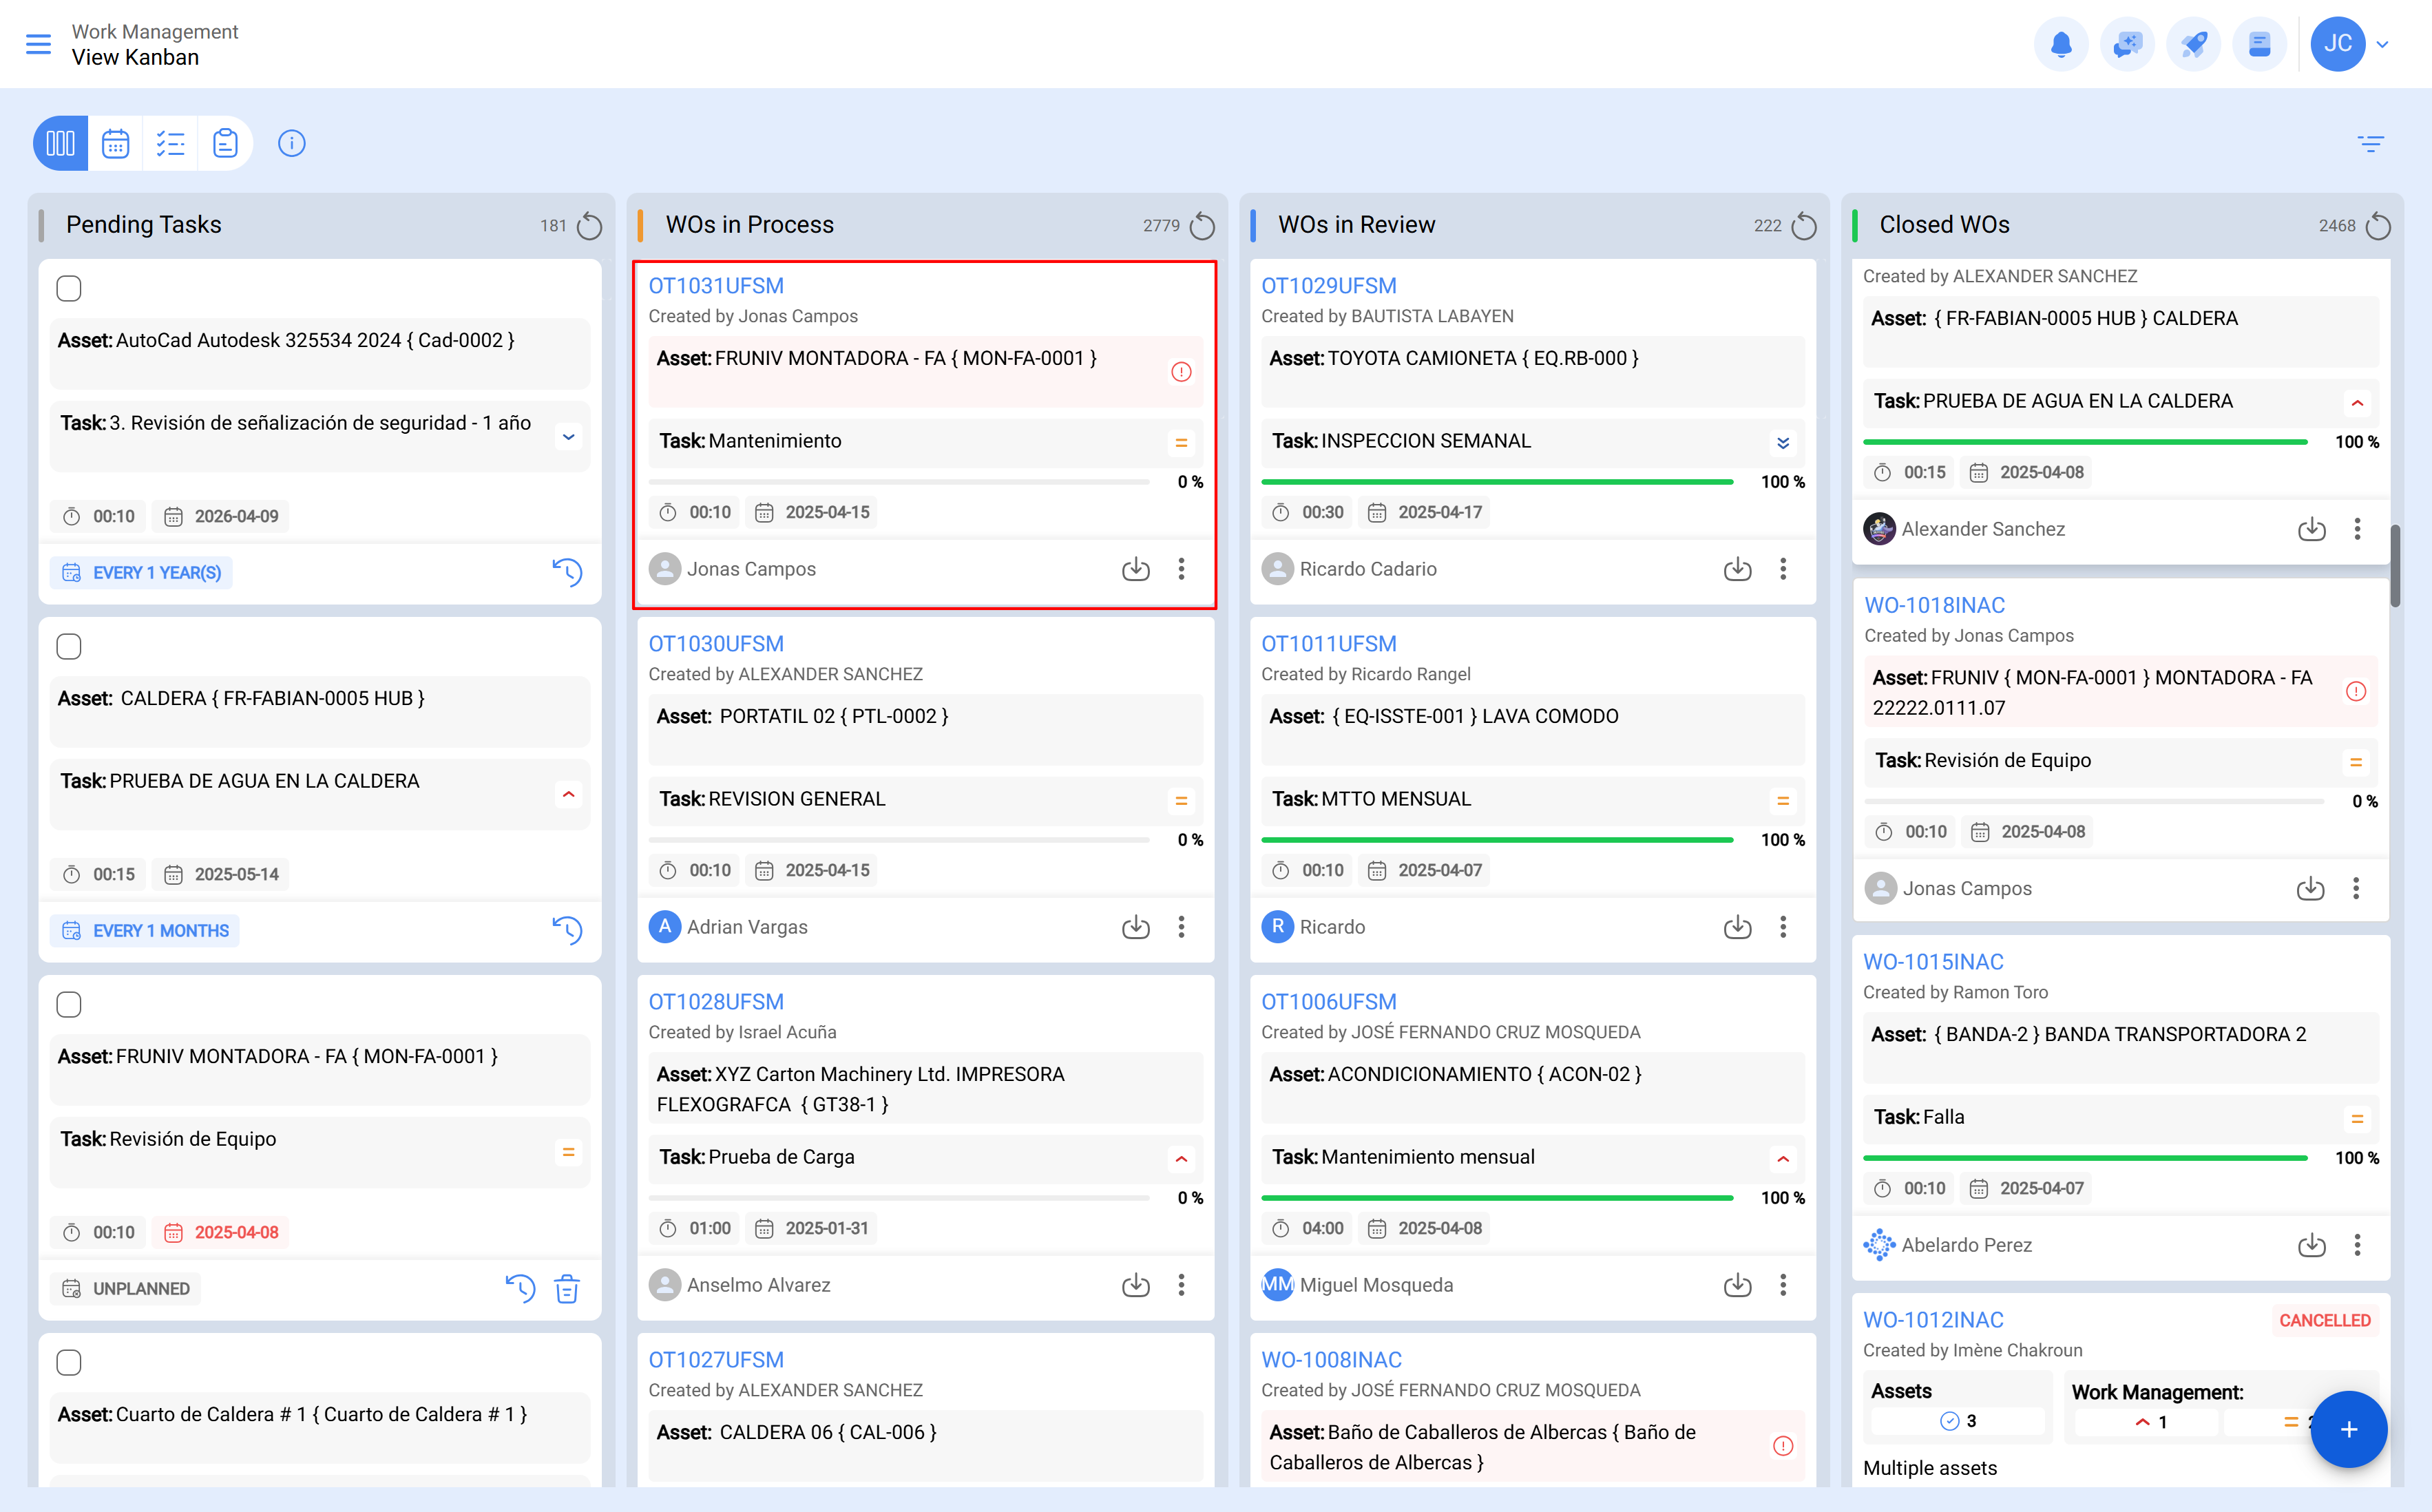Image resolution: width=2432 pixels, height=1512 pixels.
Task: Click the REVISION GENERAL progress bar
Action: (x=900, y=840)
